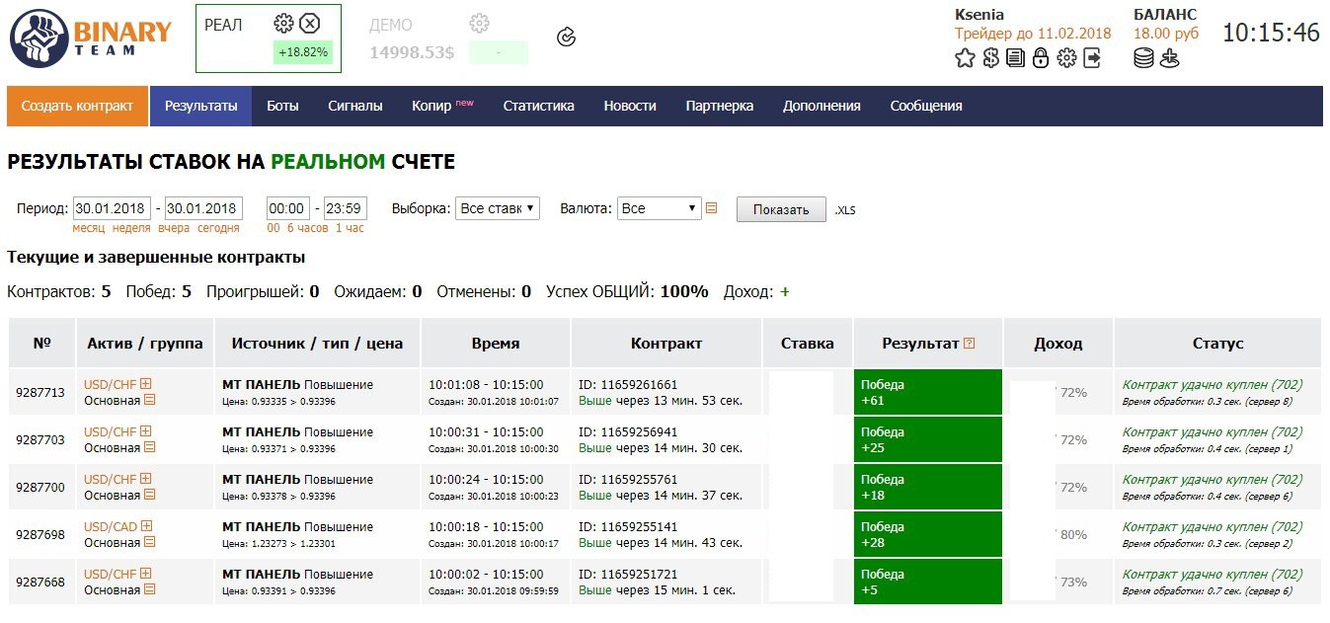Open the profile gear icon under Ksenia
The image size is (1330, 623).
(x=1066, y=58)
